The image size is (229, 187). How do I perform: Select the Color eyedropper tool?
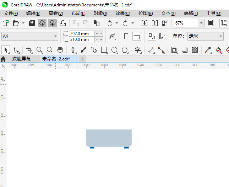(x=208, y=50)
